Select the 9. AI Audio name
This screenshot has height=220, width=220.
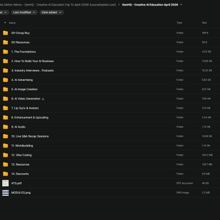[x=18, y=127]
